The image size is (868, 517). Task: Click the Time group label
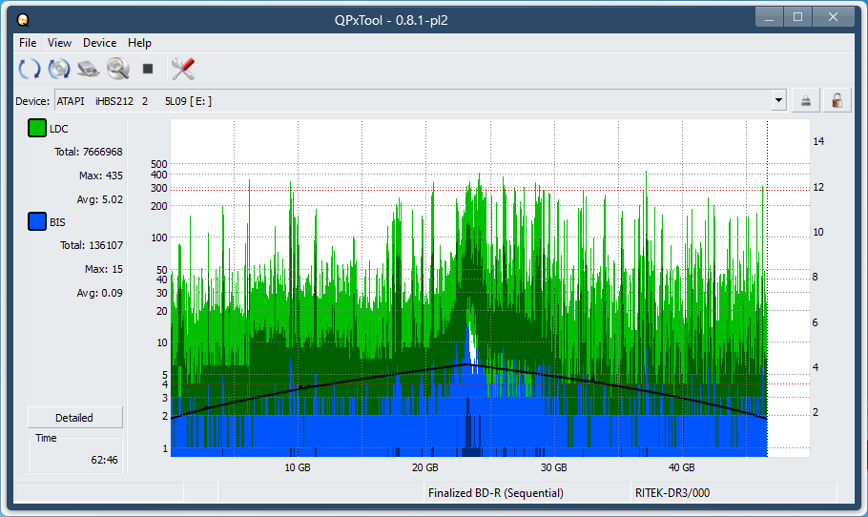tap(46, 438)
